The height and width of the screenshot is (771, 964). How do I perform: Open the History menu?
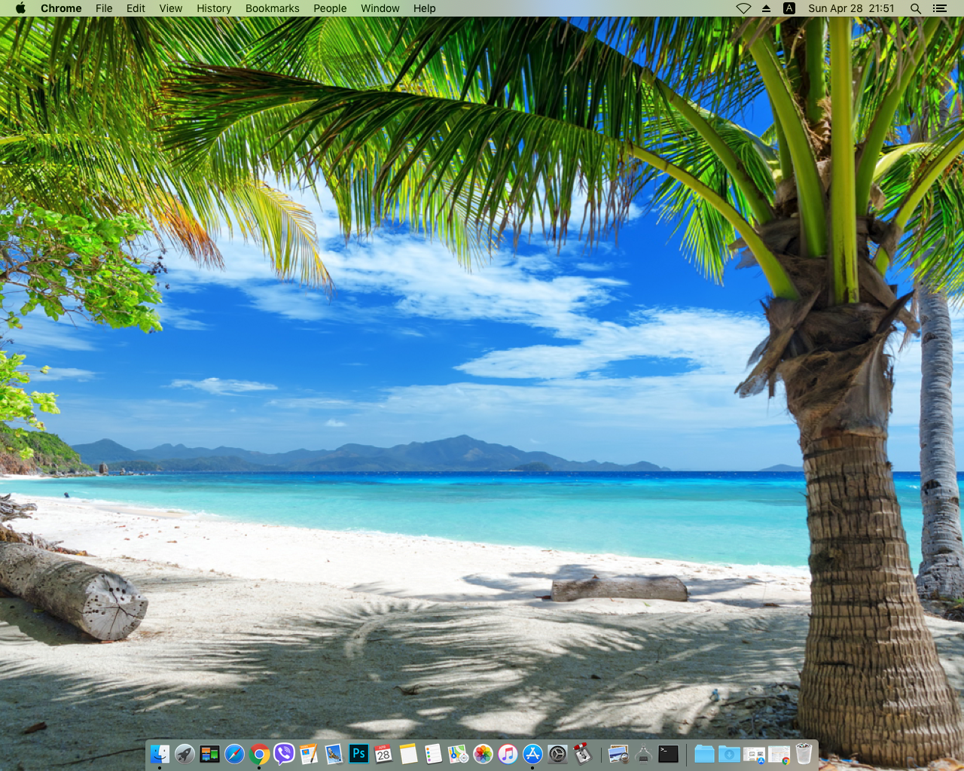(x=214, y=8)
